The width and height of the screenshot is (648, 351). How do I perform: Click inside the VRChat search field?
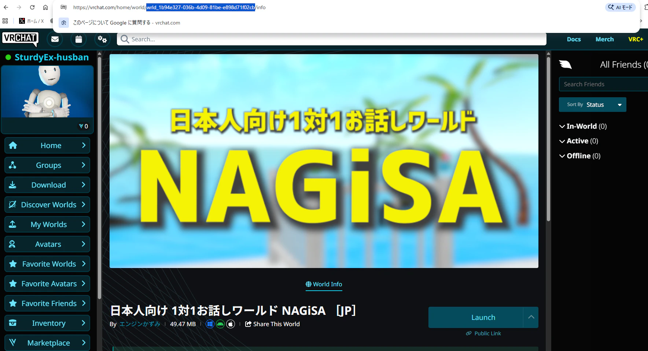point(332,39)
